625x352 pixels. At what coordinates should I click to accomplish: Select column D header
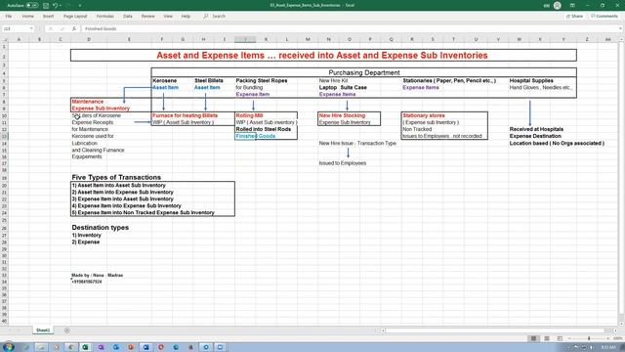tap(89, 39)
